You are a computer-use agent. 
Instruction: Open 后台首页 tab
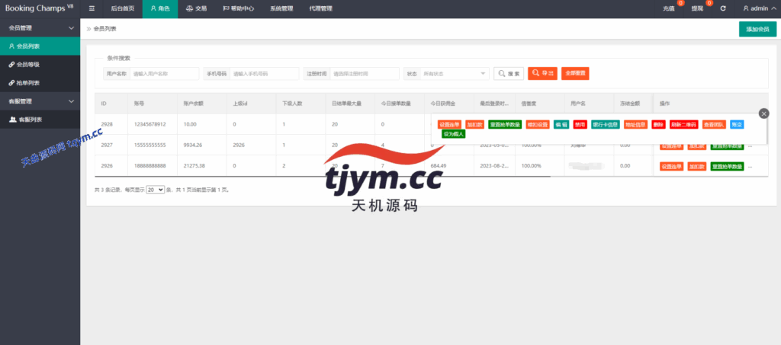123,8
